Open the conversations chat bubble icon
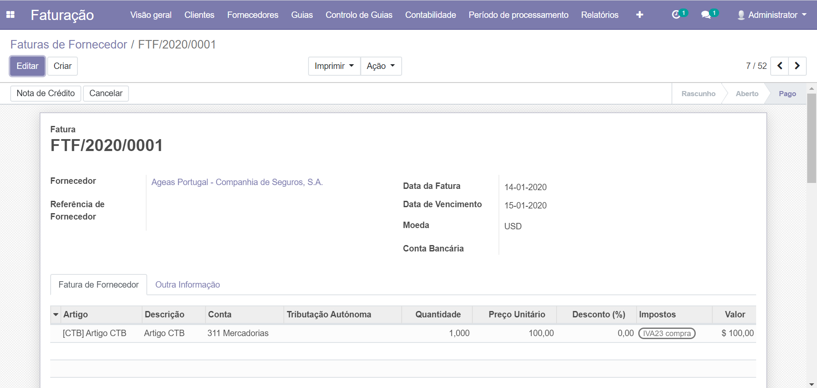The width and height of the screenshot is (817, 388). [x=706, y=15]
